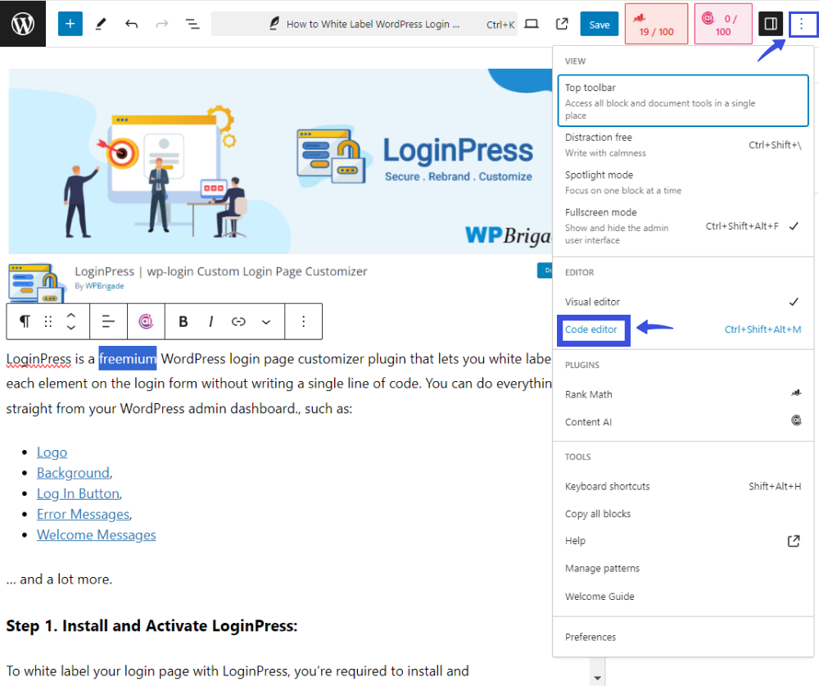Open Keyboard shortcuts
This screenshot has height=686, width=819.
tap(683, 486)
